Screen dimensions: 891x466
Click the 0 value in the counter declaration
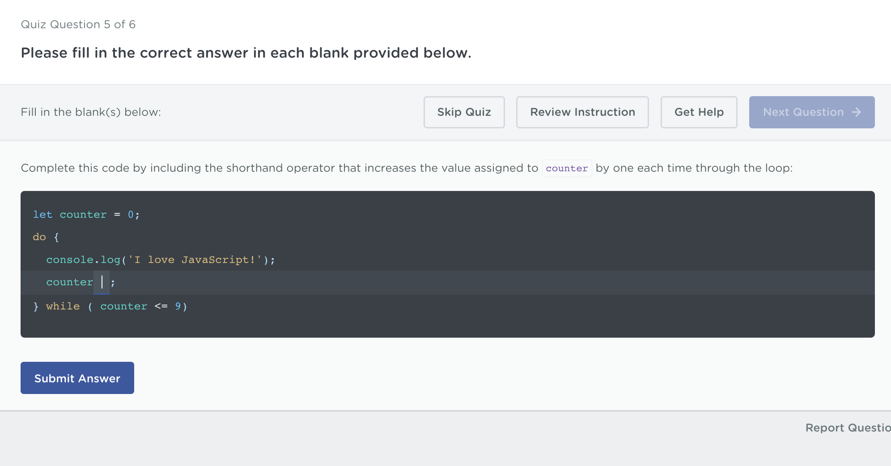pyautogui.click(x=131, y=215)
